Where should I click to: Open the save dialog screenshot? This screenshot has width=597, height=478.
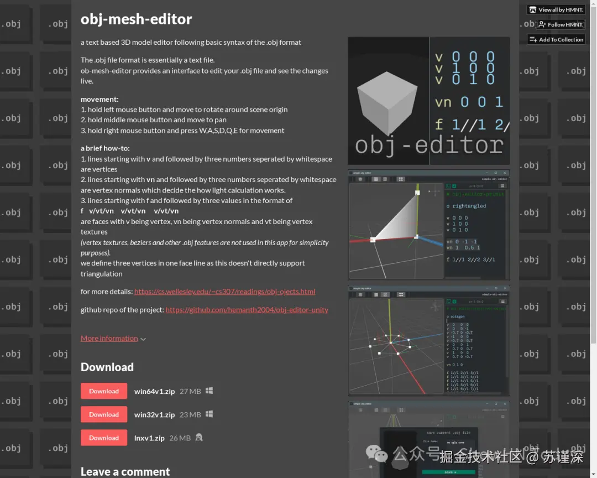(428, 439)
